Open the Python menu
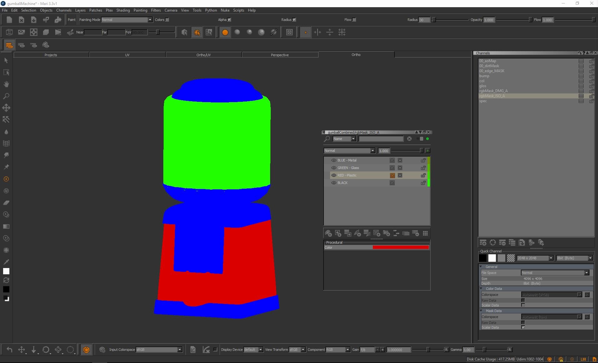Viewport: 598px width, 363px height. click(x=211, y=10)
